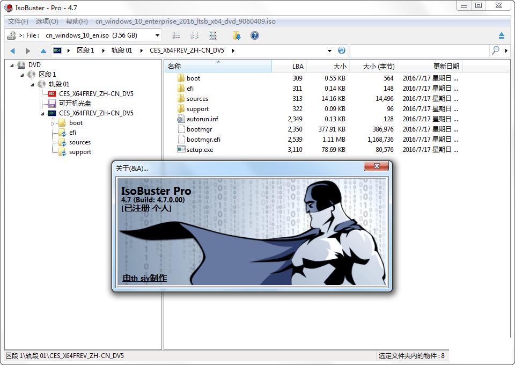Open help with the question mark icon
The height and width of the screenshot is (365, 515).
pos(254,35)
